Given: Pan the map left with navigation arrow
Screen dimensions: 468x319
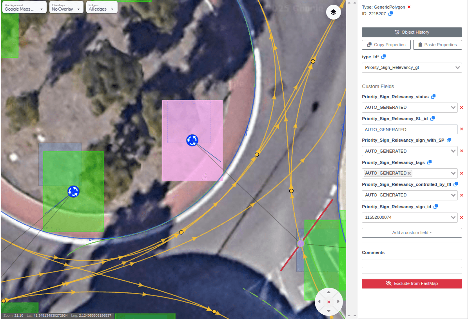Looking at the screenshot, I should pyautogui.click(x=319, y=302).
